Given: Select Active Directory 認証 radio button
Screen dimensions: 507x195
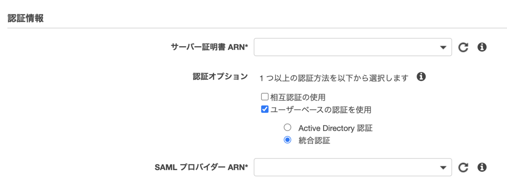Looking at the screenshot, I should [x=287, y=127].
